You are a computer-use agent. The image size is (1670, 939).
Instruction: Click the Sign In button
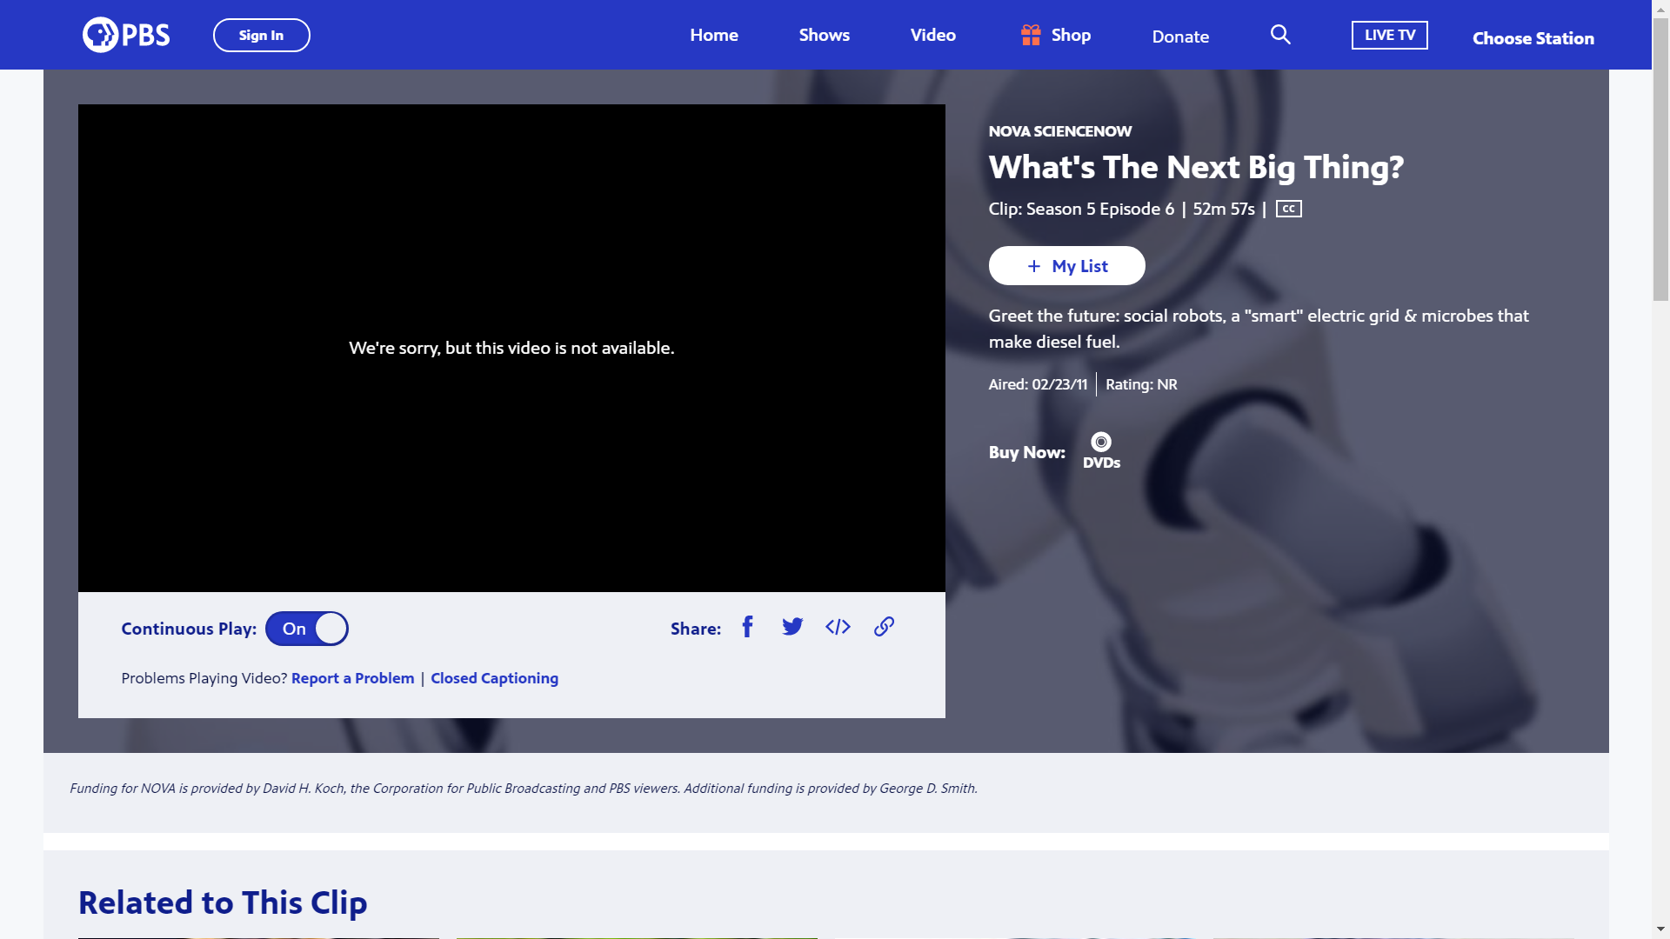point(262,35)
